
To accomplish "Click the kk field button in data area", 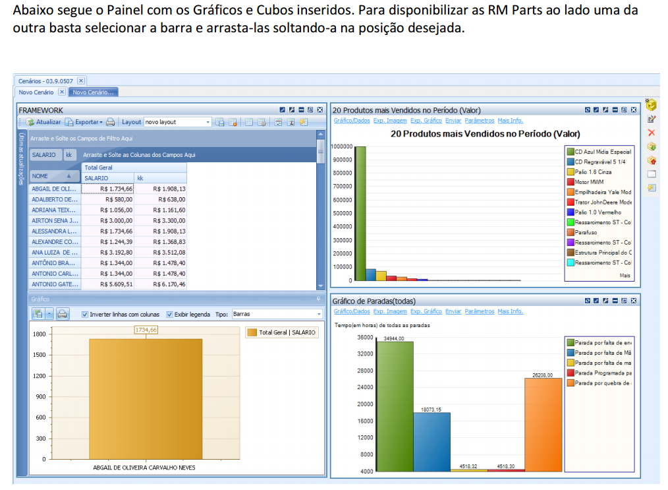I will tap(69, 155).
